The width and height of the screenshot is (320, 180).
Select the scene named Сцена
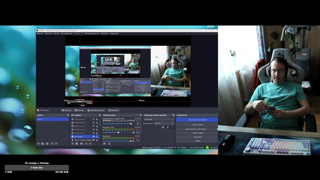click(x=53, y=119)
